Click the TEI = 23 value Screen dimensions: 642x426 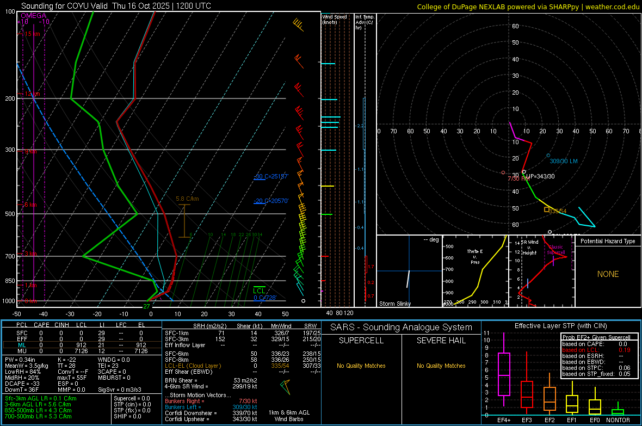tap(108, 366)
